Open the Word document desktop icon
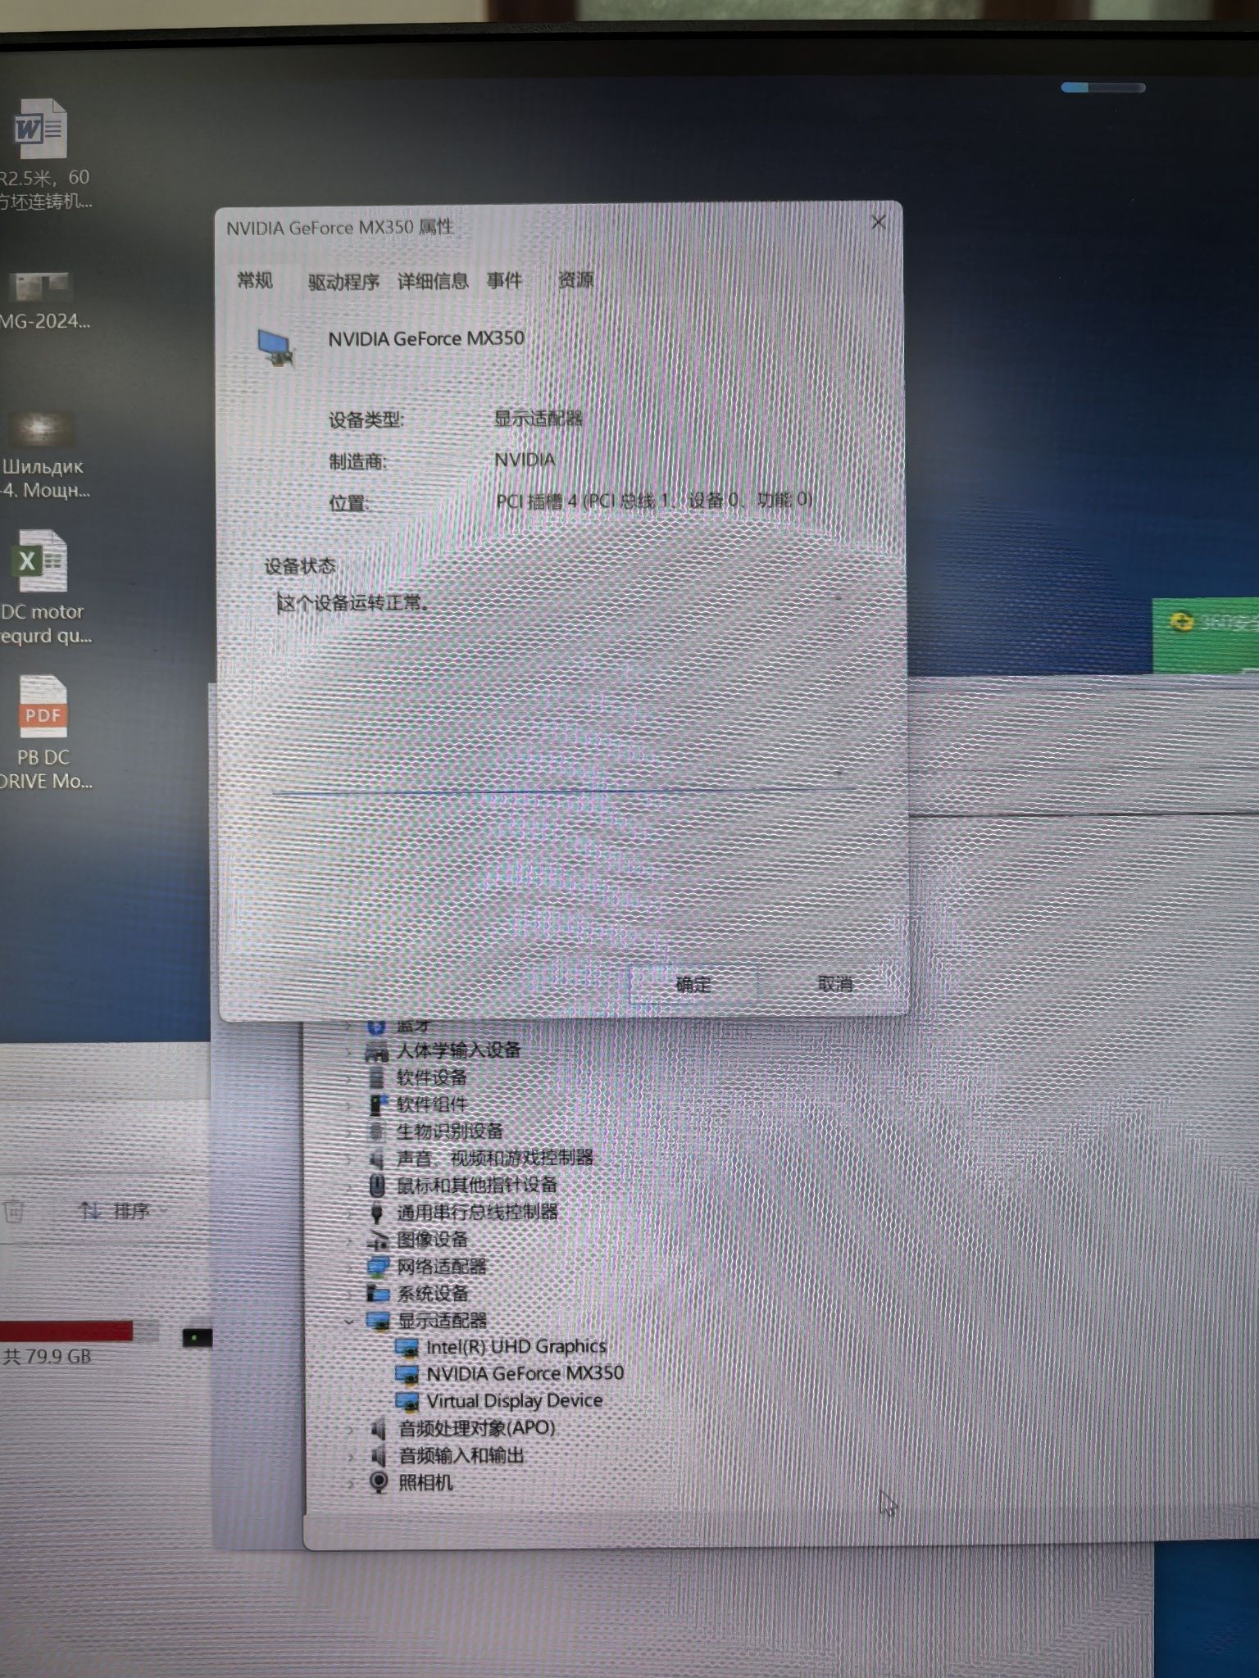 pos(40,129)
